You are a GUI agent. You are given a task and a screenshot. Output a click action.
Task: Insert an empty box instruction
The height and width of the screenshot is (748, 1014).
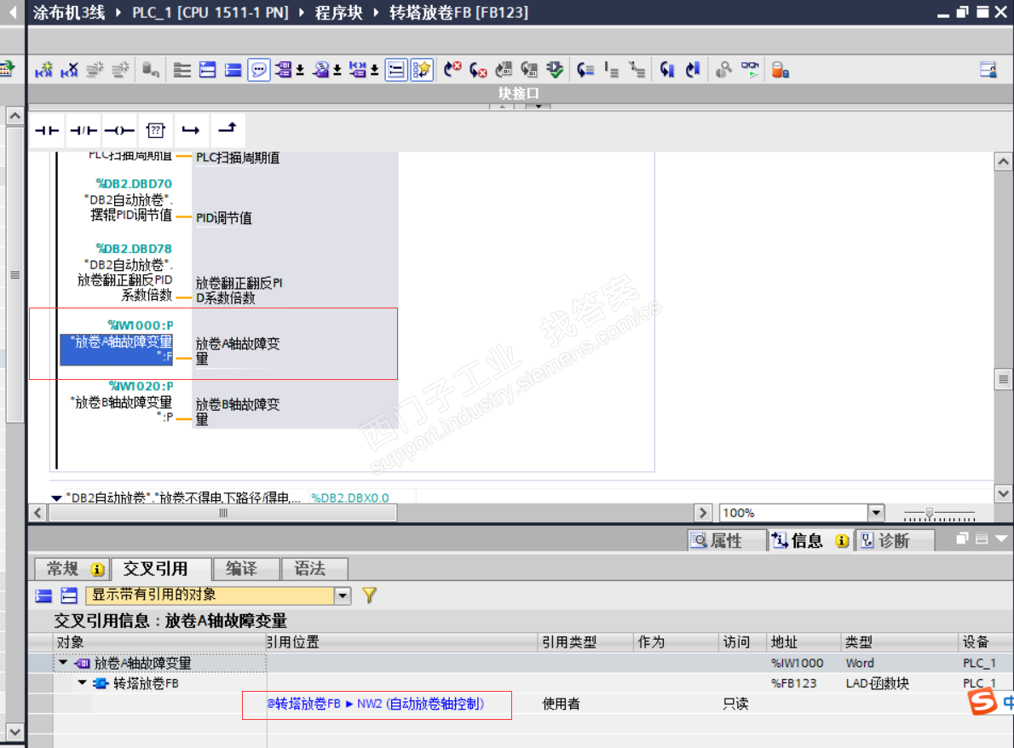[x=155, y=130]
